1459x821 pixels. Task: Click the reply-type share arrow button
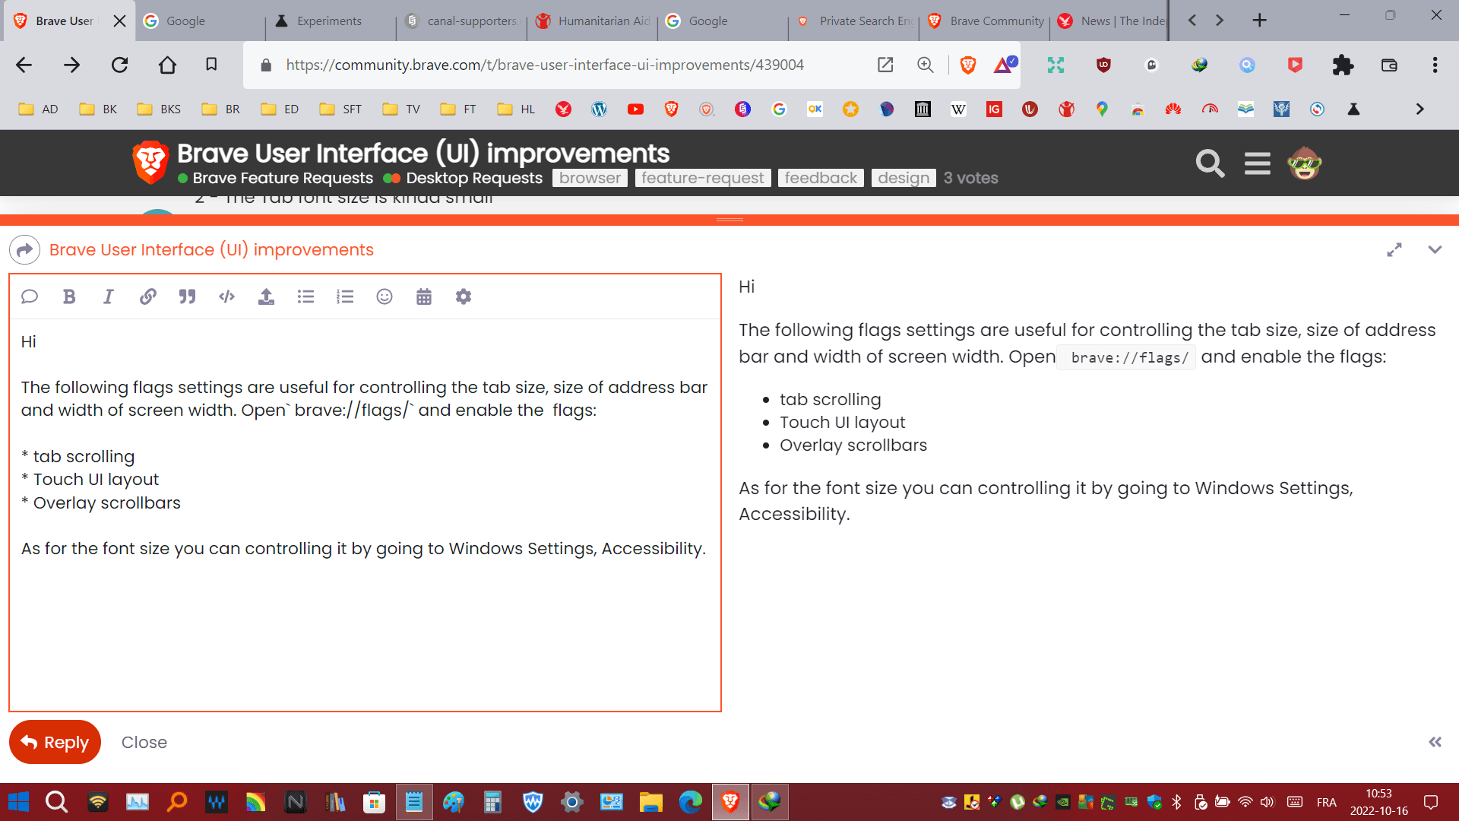tap(25, 249)
